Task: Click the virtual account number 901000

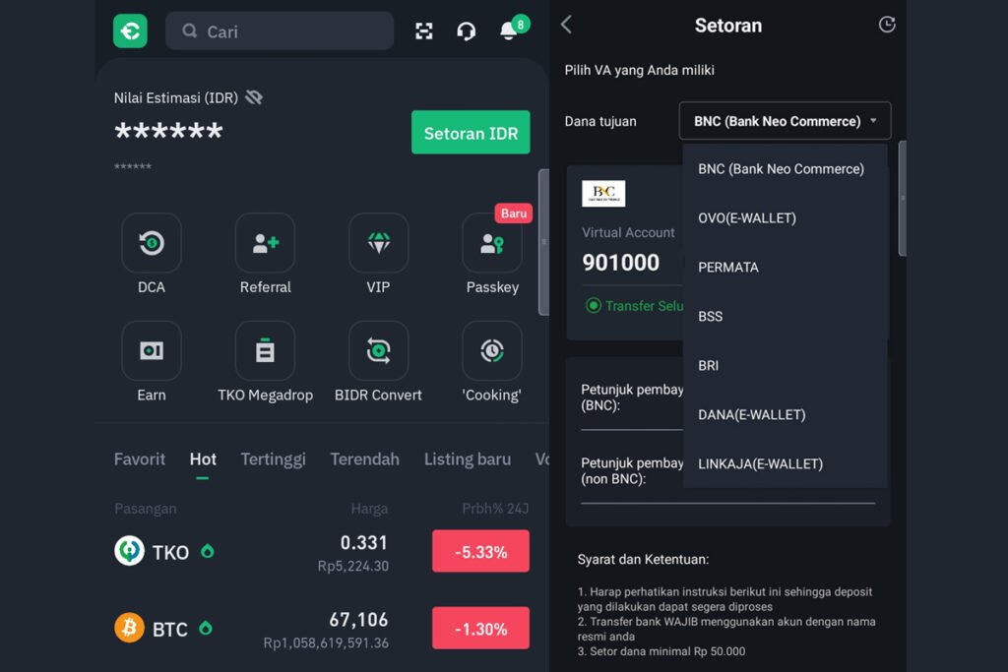Action: click(620, 263)
